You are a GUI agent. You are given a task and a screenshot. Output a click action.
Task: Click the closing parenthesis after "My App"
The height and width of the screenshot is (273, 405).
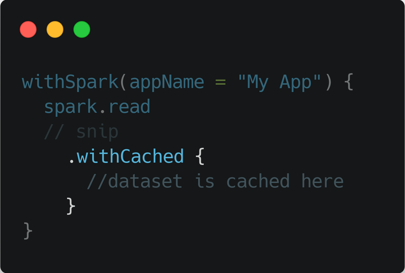point(329,82)
